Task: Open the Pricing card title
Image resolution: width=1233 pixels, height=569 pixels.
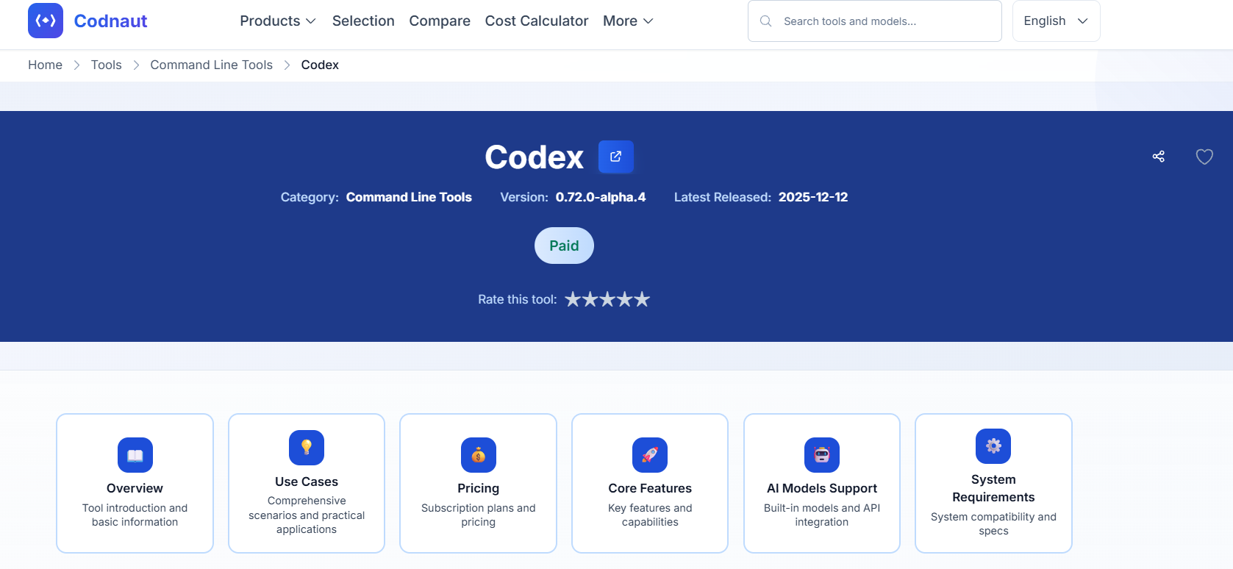Action: [479, 488]
